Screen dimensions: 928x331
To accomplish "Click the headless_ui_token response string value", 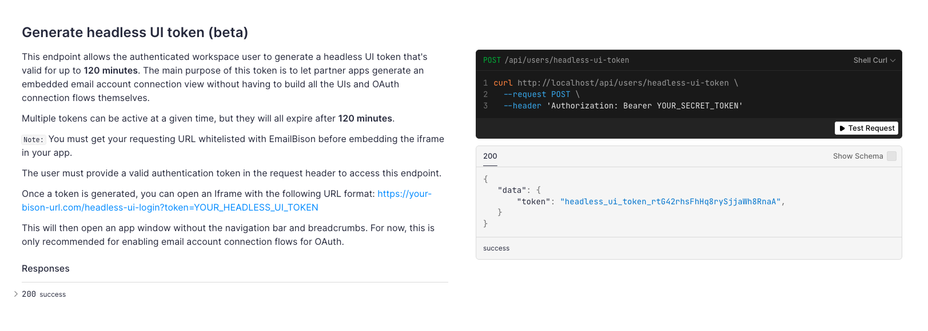I will [670, 201].
